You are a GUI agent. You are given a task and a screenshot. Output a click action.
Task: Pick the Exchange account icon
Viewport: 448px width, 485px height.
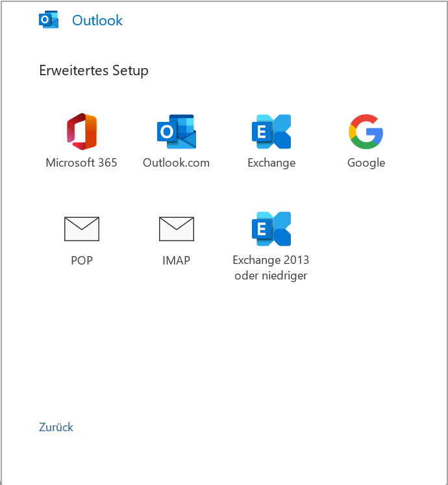coord(271,131)
